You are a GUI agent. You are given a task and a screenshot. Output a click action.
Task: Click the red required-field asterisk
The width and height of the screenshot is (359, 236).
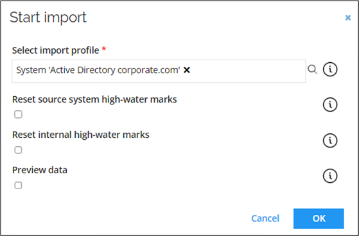pos(104,49)
